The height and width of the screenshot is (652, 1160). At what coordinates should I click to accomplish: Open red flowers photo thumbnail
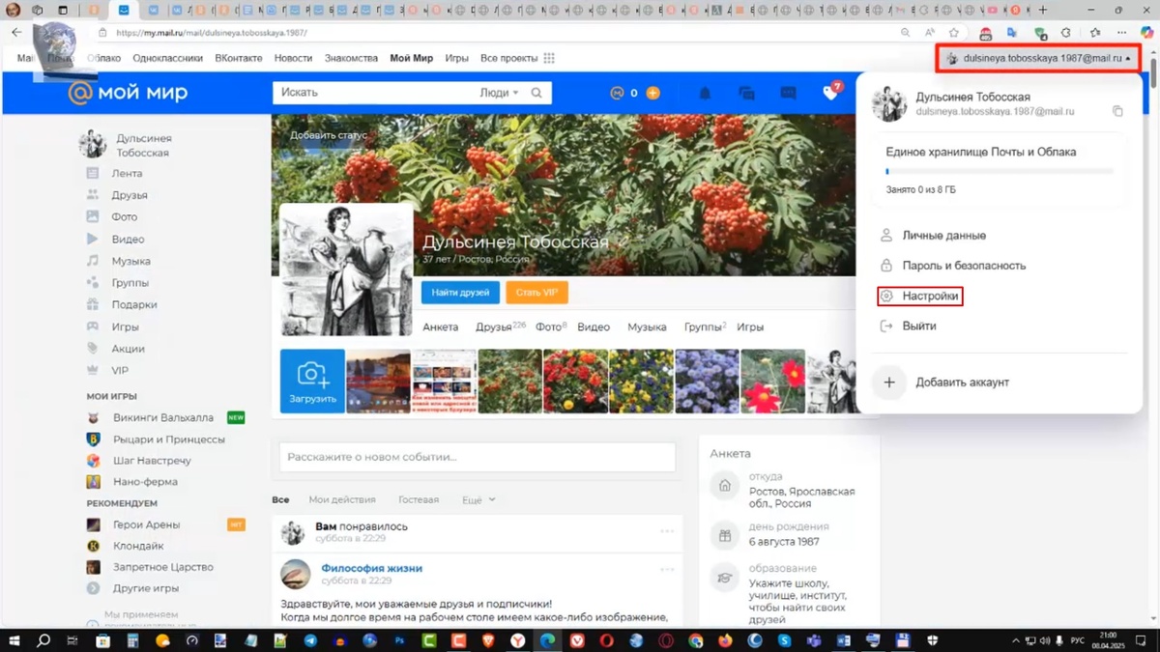(575, 382)
